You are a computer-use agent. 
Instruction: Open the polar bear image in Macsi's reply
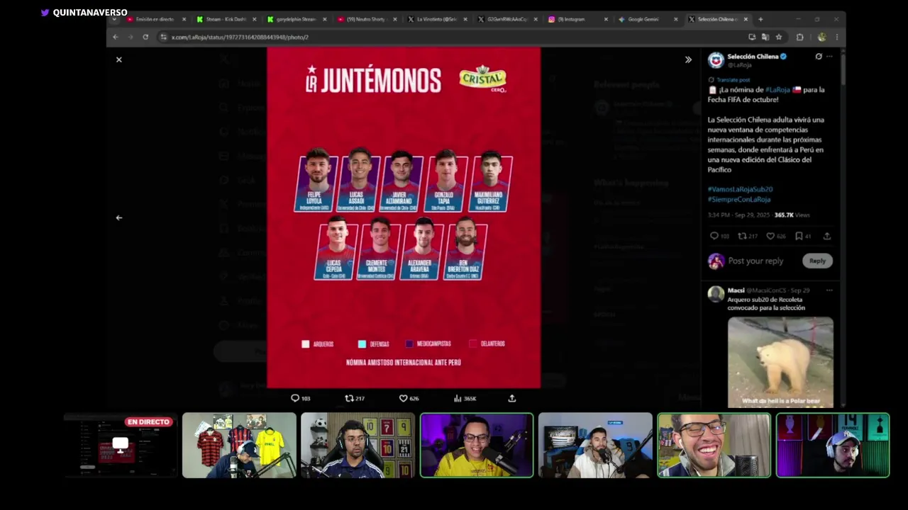pyautogui.click(x=780, y=362)
